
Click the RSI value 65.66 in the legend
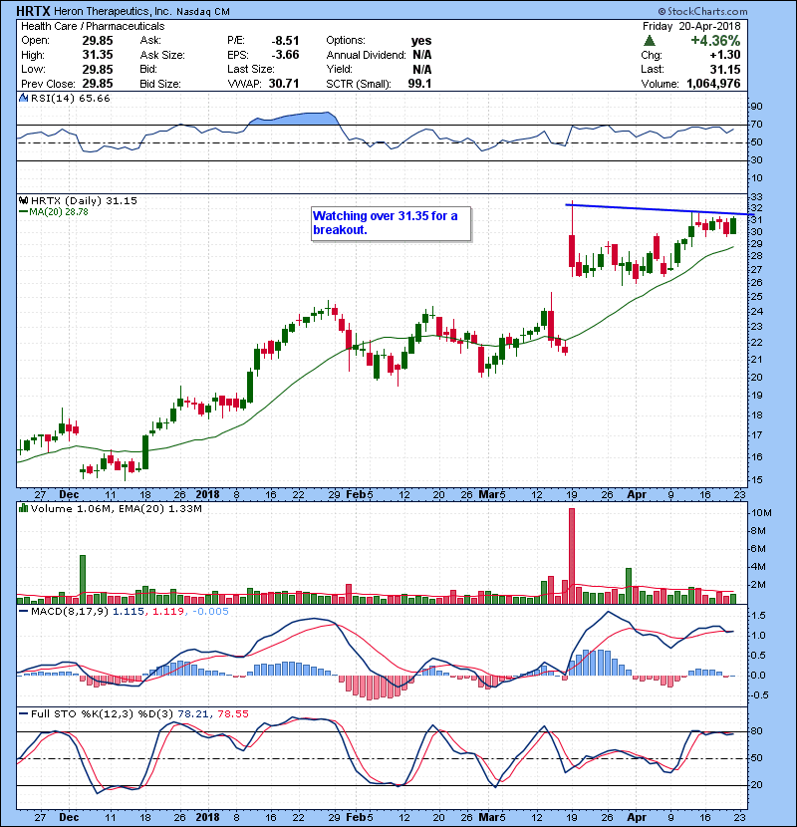94,98
